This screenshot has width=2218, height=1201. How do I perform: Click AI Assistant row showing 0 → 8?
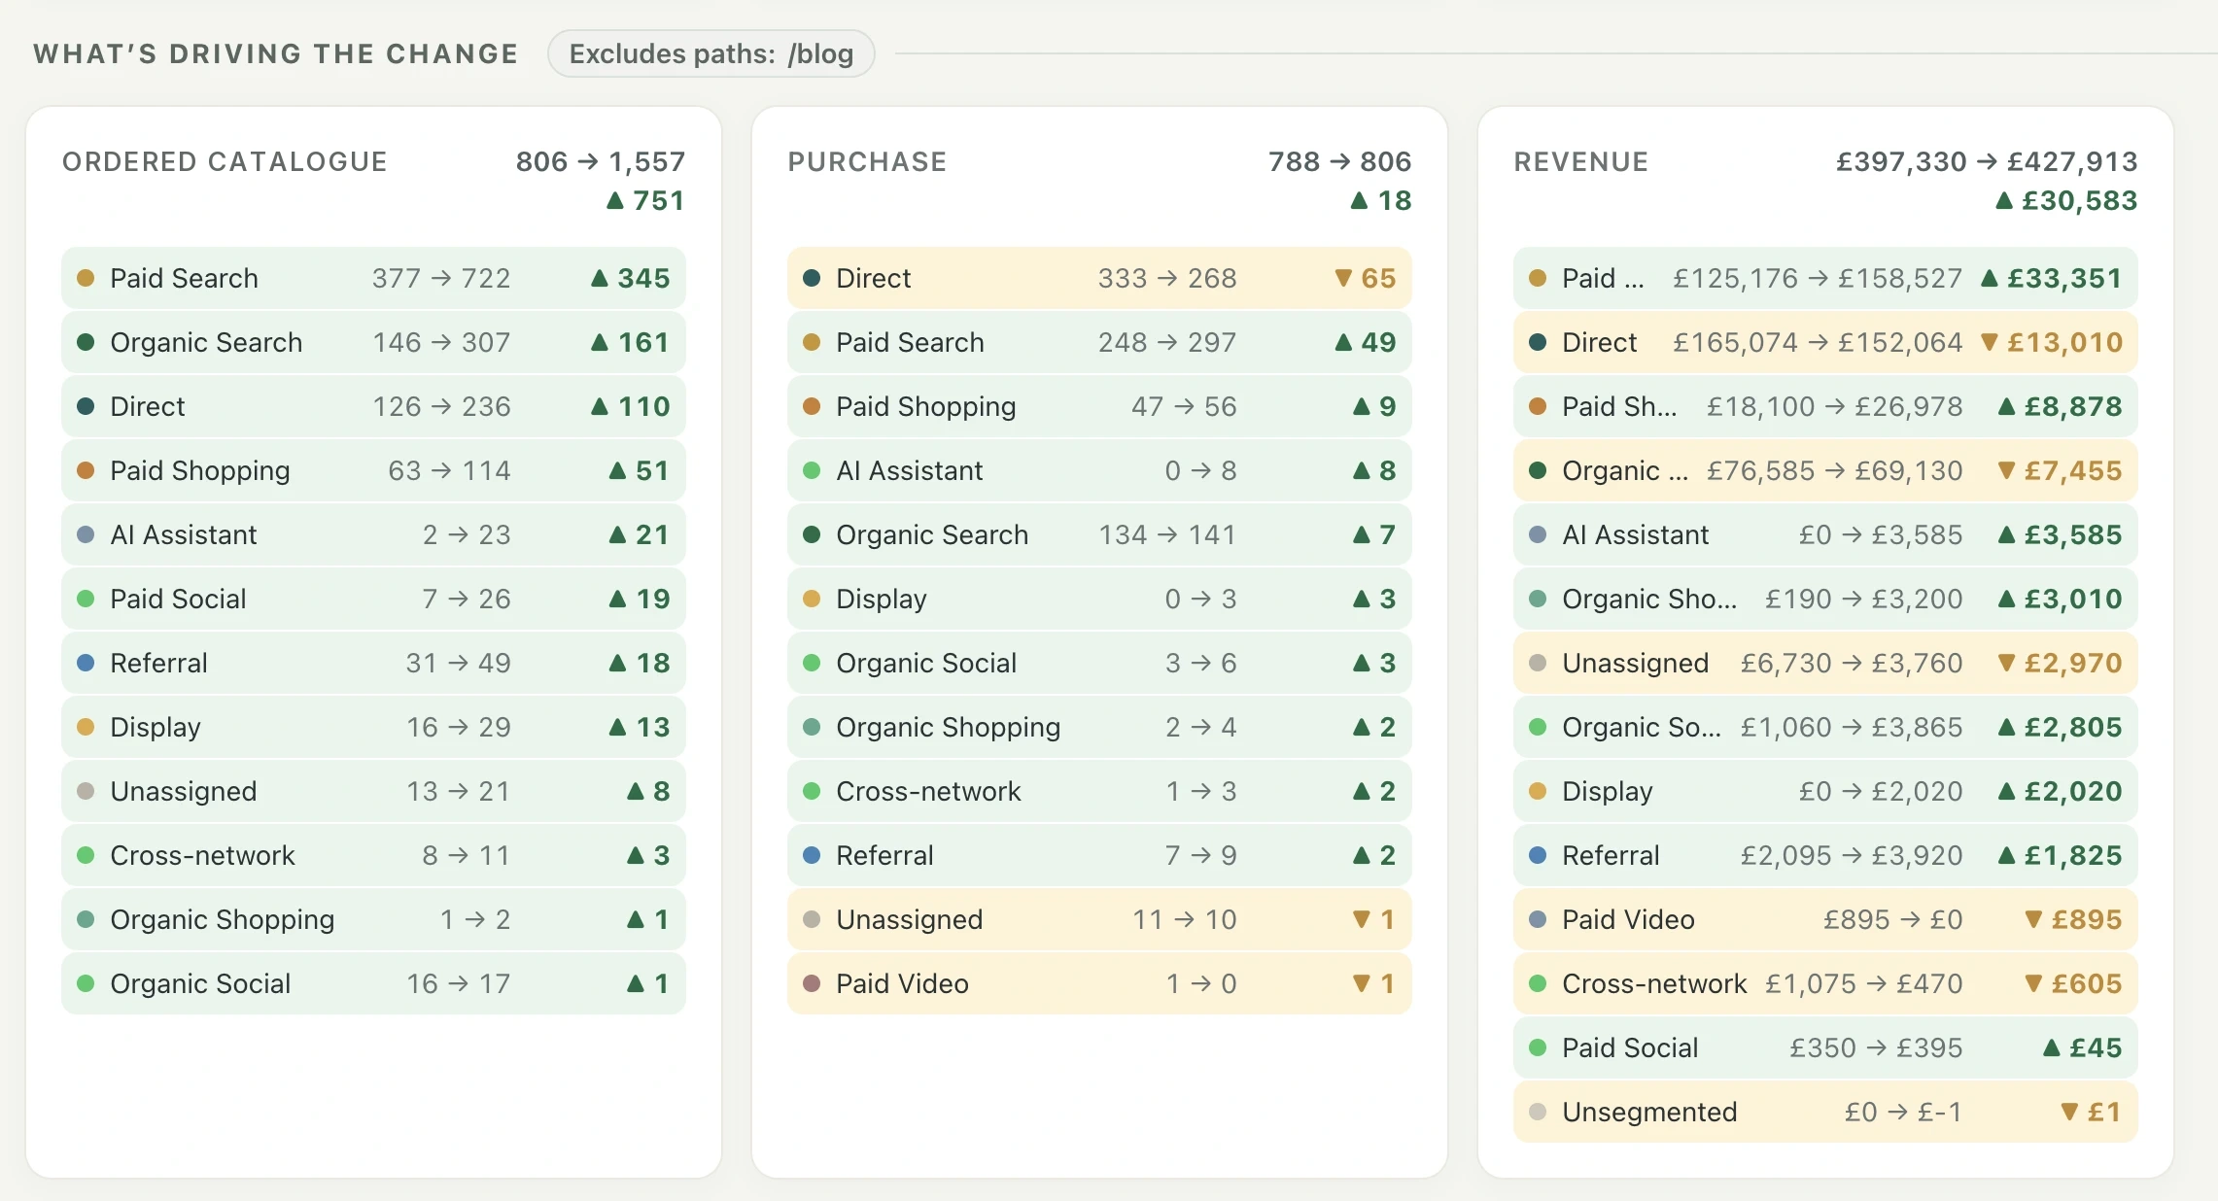tap(1099, 470)
